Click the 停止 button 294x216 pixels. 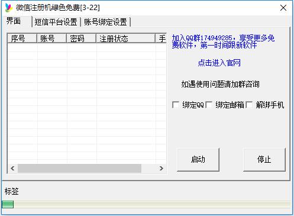(264, 159)
